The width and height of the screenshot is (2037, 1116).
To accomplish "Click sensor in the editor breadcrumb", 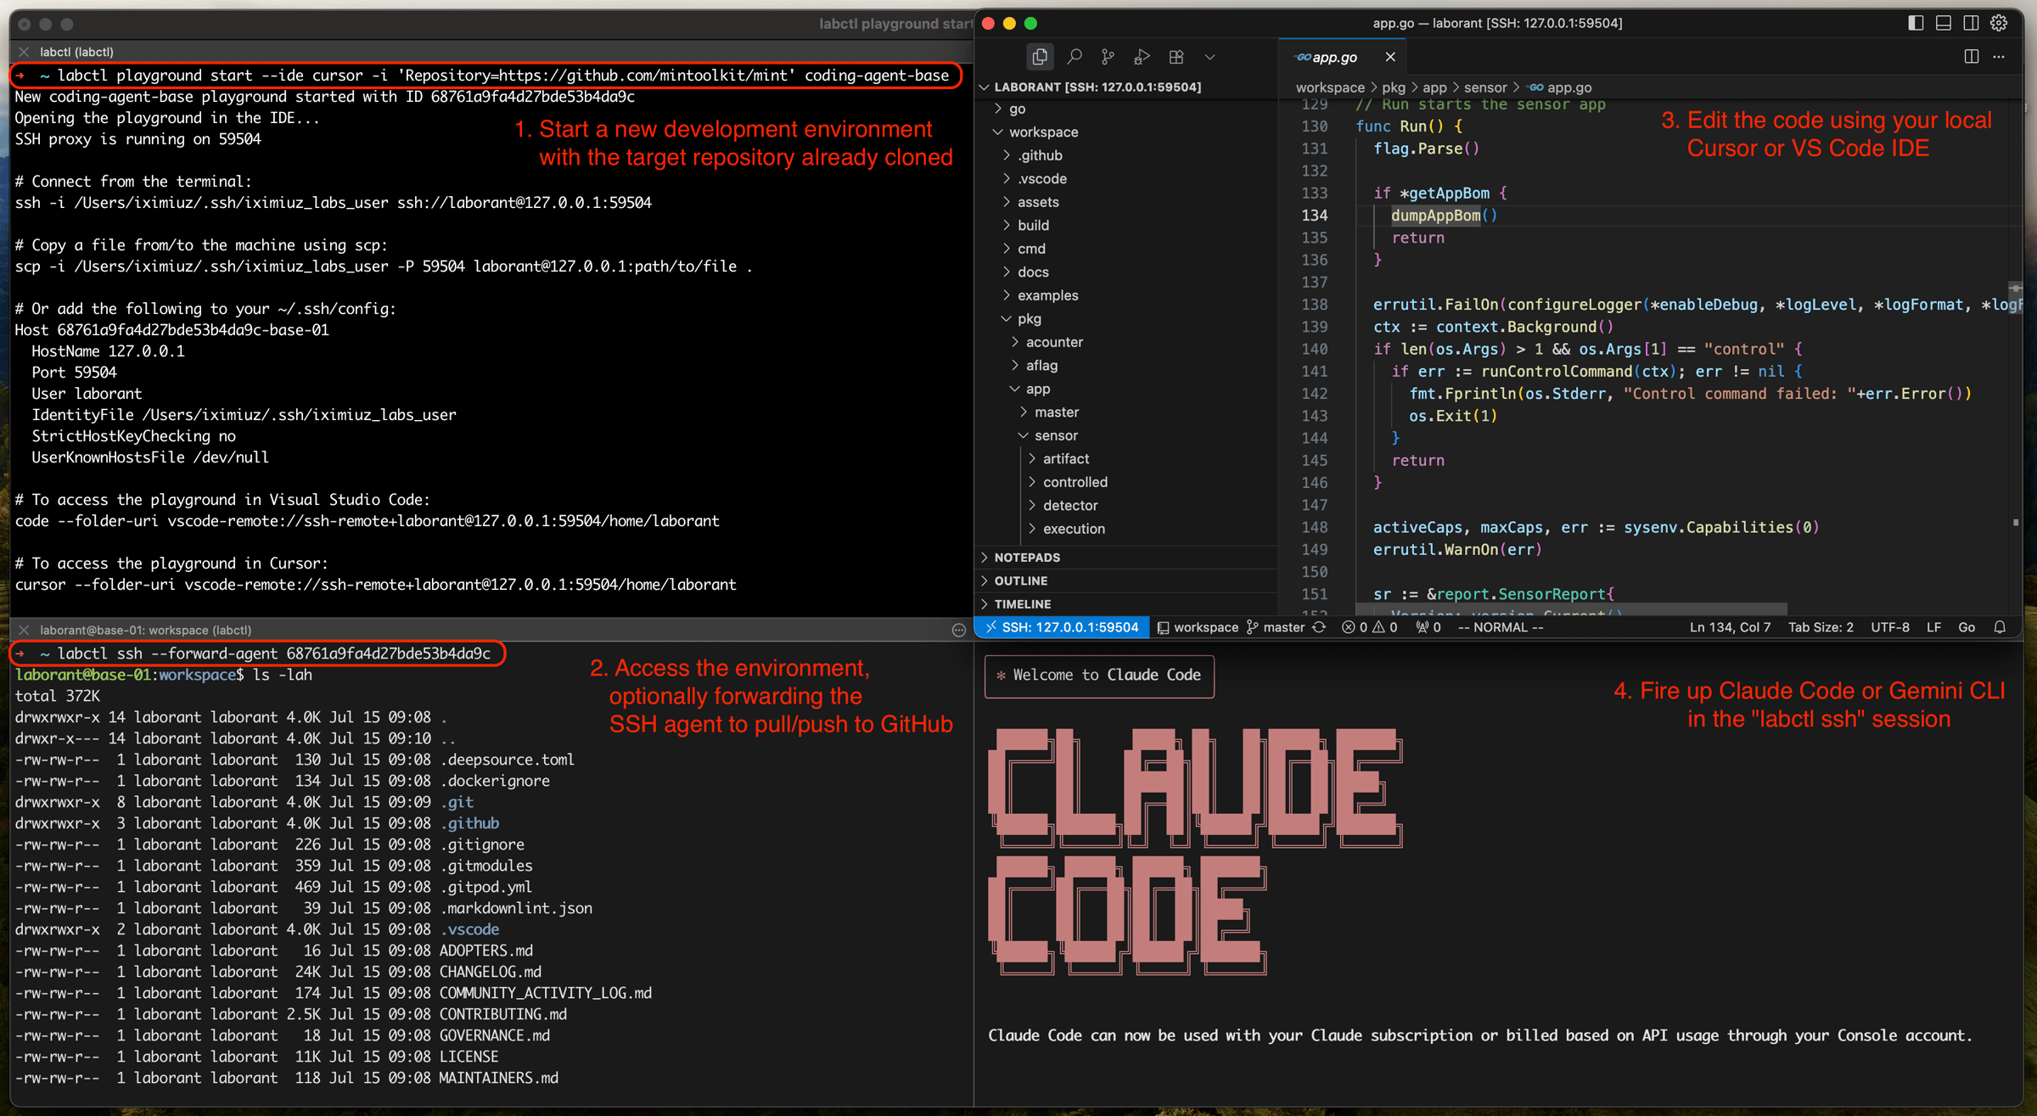I will coord(1485,87).
